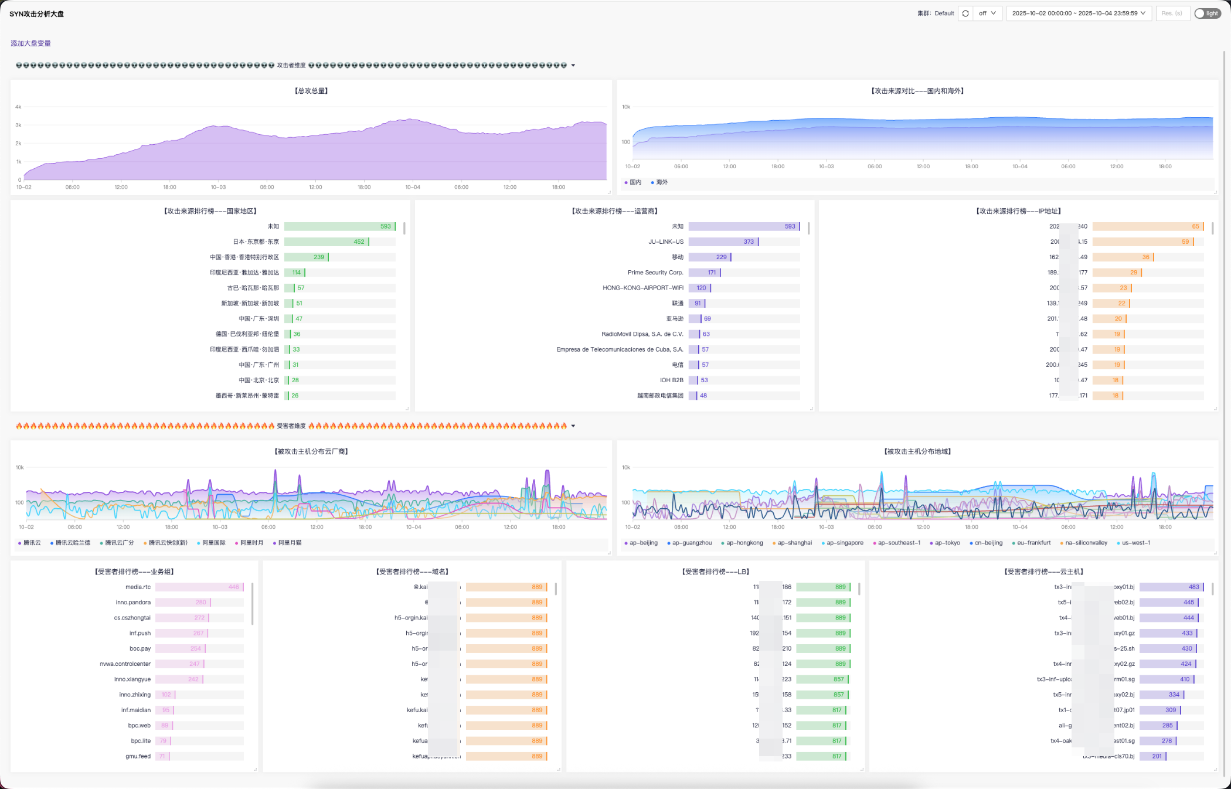Click the 总攻击量 panel corner resize handle
The height and width of the screenshot is (789, 1231).
(x=609, y=192)
